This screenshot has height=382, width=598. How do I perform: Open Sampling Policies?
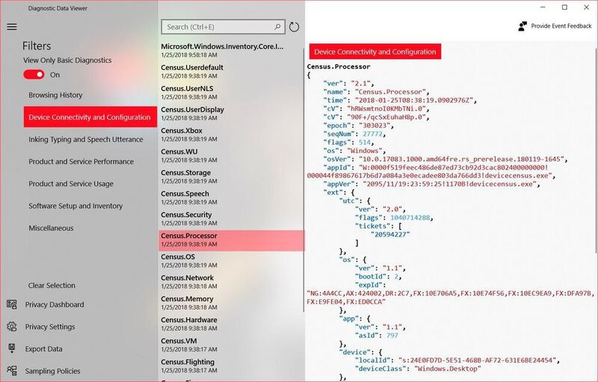click(x=52, y=371)
